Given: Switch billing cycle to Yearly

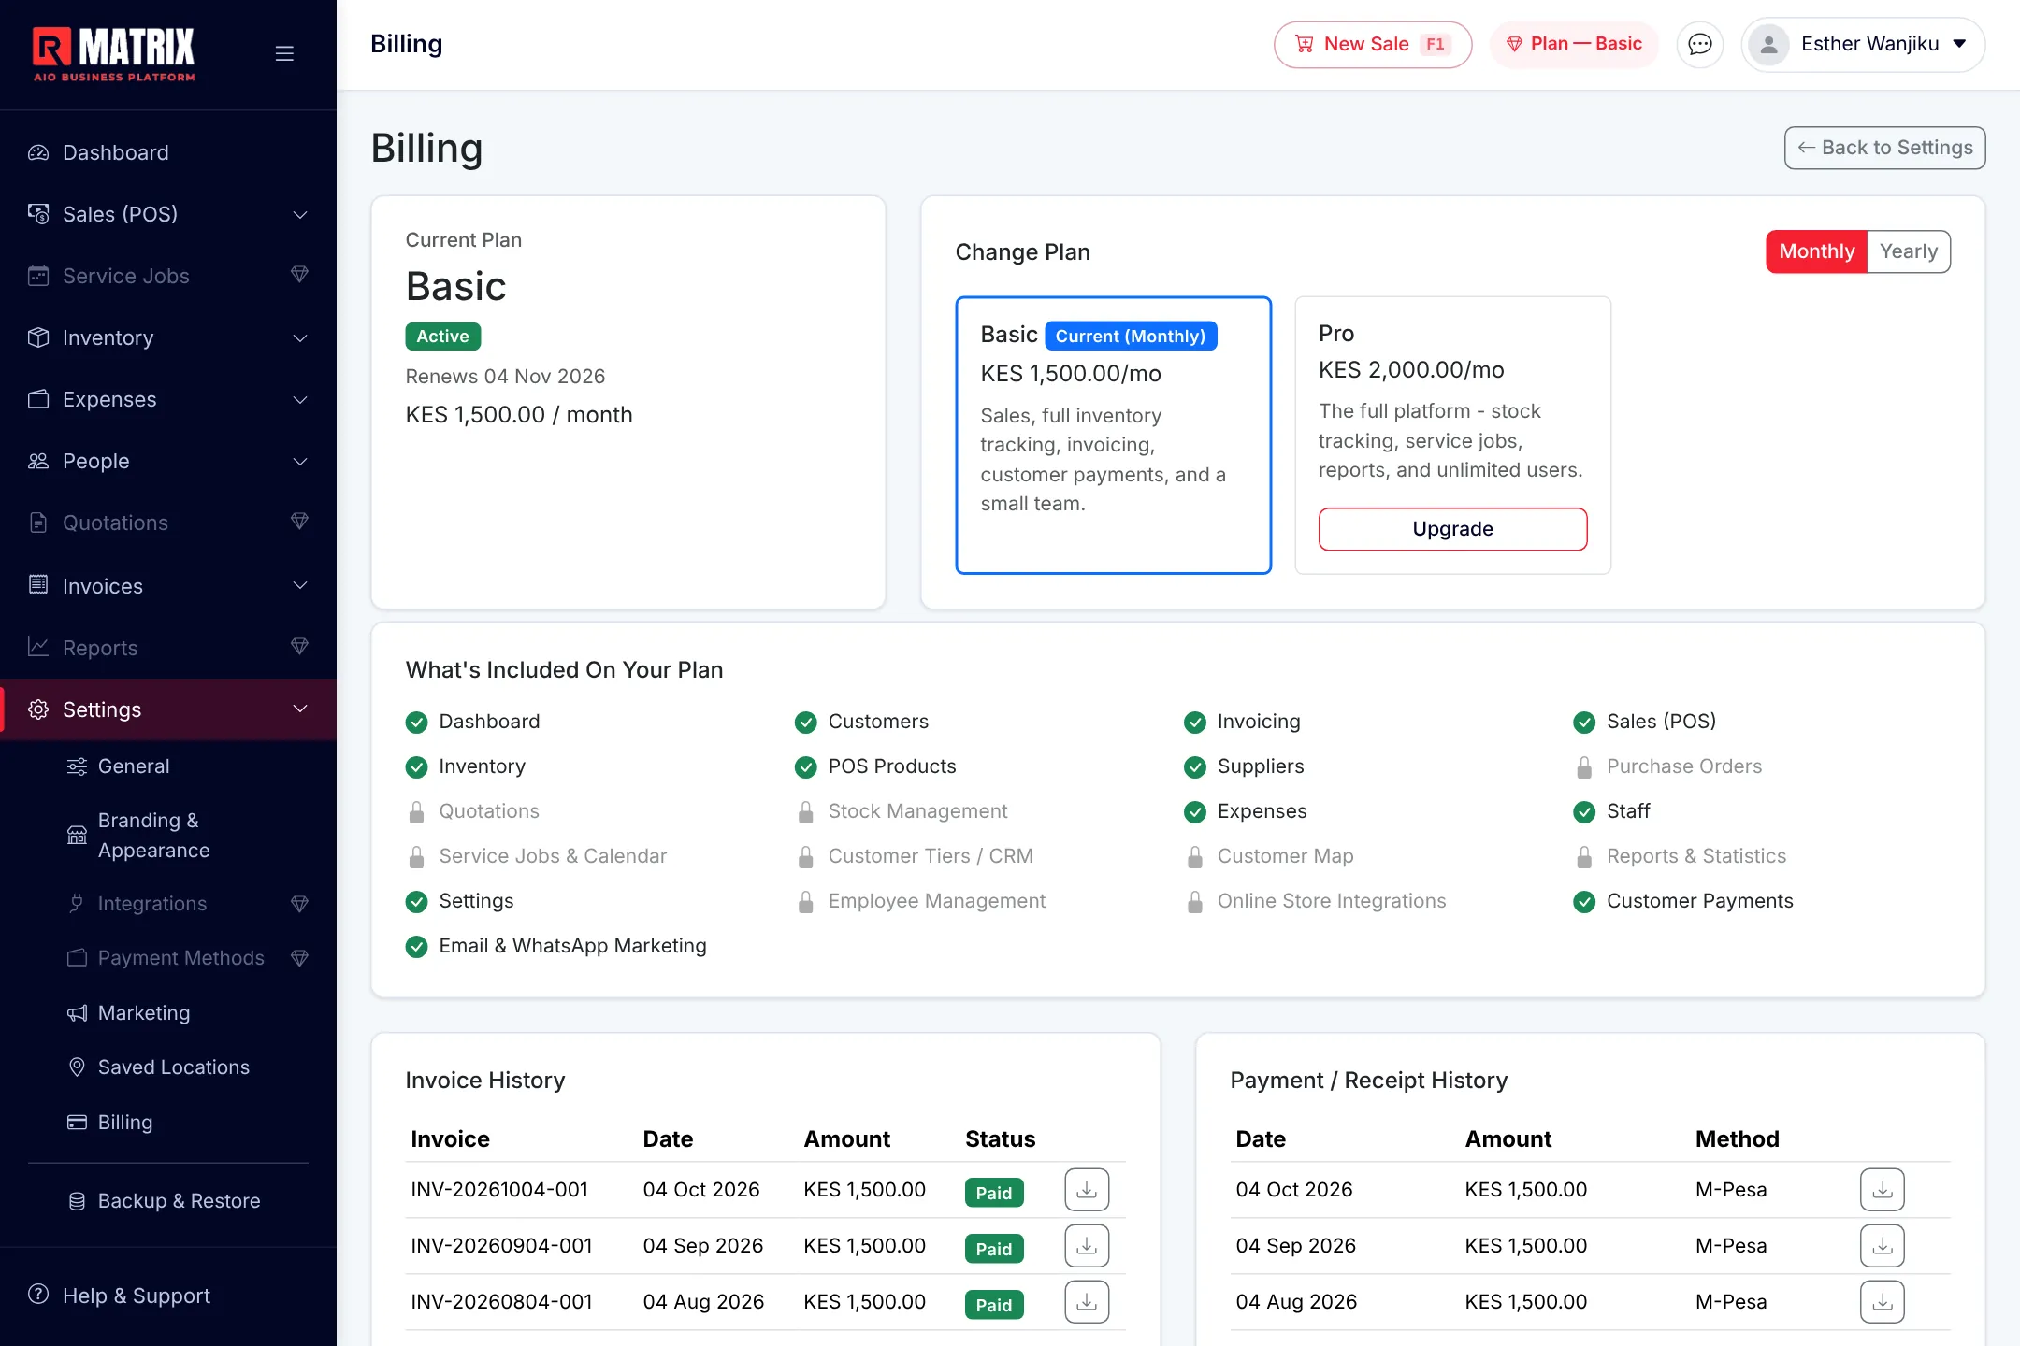Looking at the screenshot, I should 1909,251.
